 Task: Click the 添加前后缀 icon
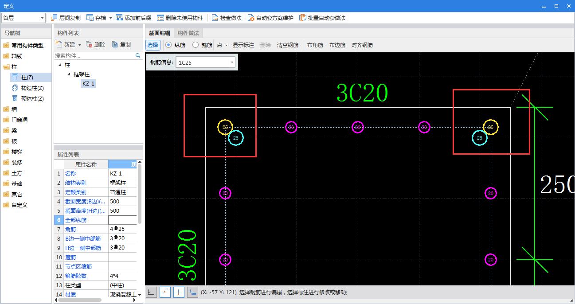click(119, 18)
